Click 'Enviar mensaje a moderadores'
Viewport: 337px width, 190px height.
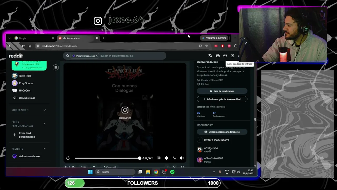[x=222, y=132]
